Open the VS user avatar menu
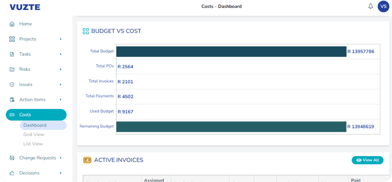Screen dimensions: 392x182 (383, 6)
